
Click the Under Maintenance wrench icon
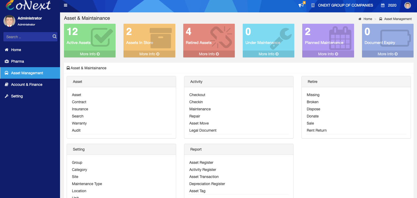(281, 38)
